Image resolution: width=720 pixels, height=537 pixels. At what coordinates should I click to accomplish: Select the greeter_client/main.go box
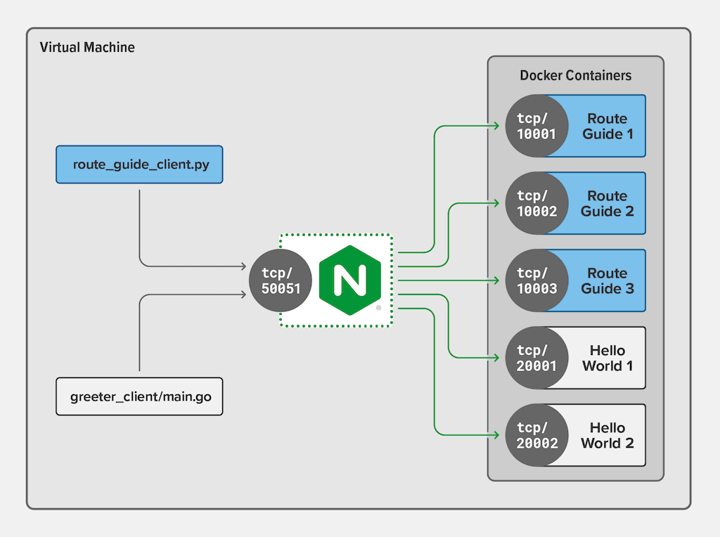coord(139,396)
